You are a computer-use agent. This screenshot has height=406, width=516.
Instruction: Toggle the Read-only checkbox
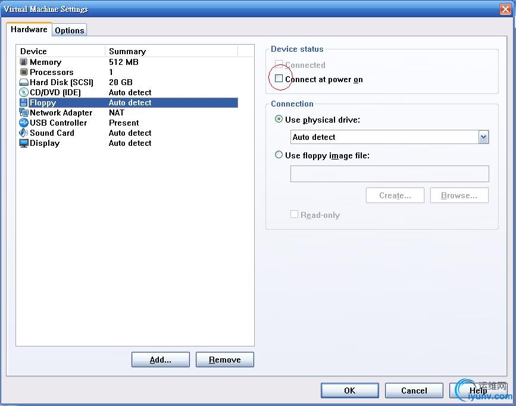tap(294, 214)
